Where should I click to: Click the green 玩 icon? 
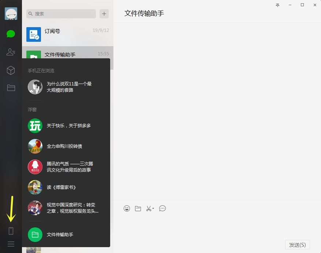coord(35,126)
